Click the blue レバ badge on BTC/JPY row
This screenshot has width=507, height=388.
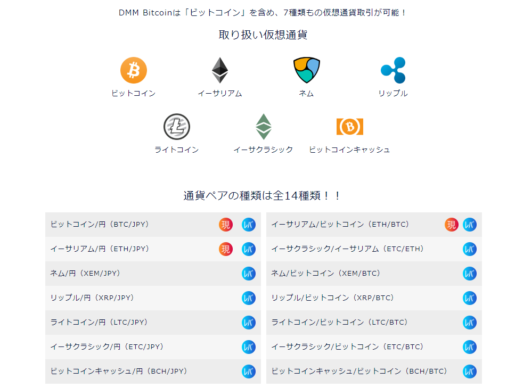point(249,225)
